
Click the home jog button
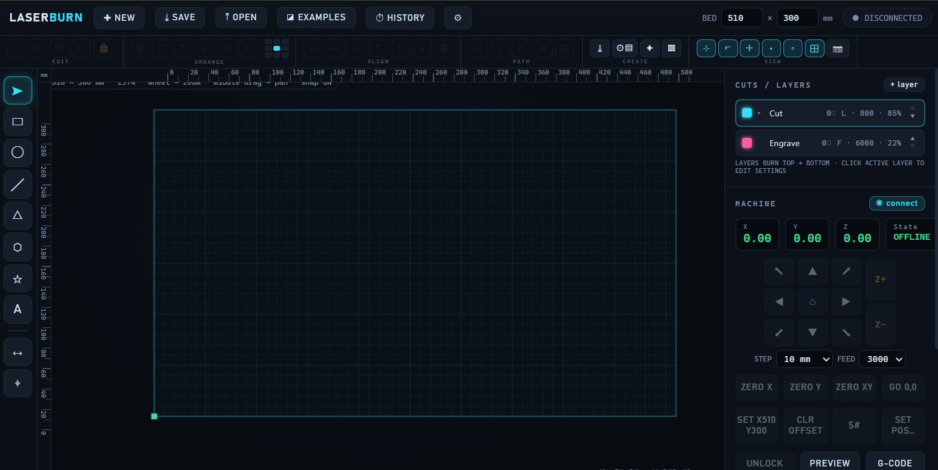pyautogui.click(x=813, y=302)
